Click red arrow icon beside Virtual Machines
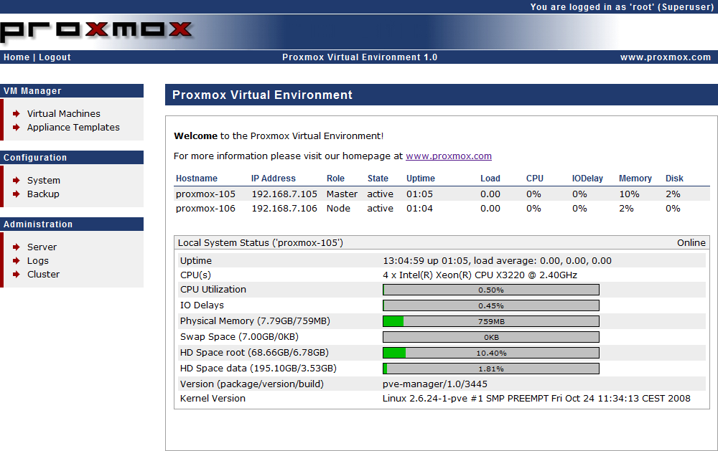 pos(17,113)
